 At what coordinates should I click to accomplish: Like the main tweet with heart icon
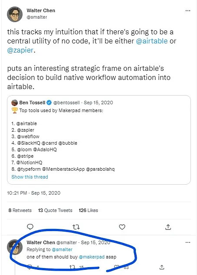point(122,227)
